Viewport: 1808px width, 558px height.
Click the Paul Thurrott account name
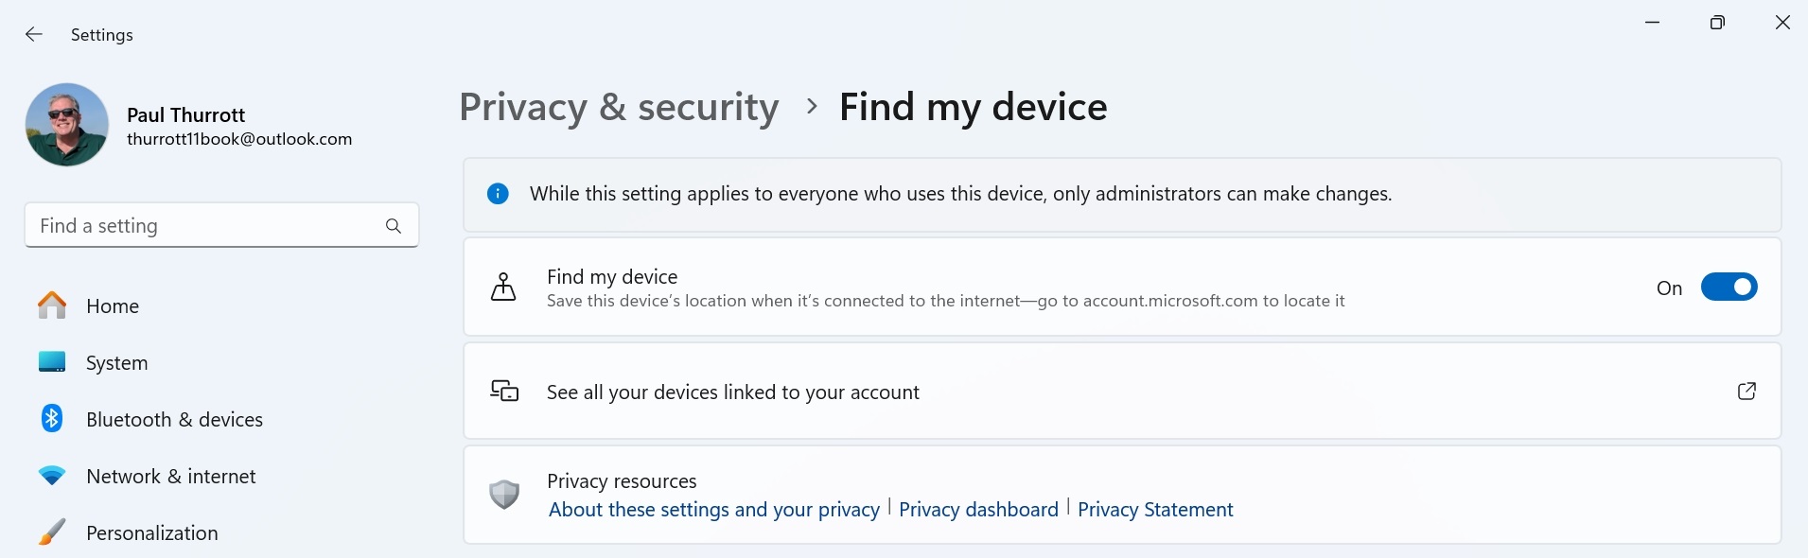coord(186,115)
